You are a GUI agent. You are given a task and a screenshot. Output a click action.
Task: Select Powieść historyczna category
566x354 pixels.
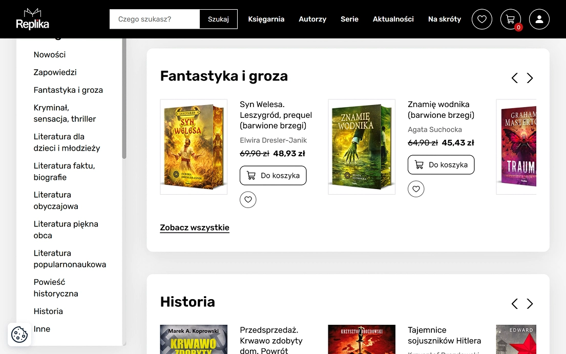[56, 287]
